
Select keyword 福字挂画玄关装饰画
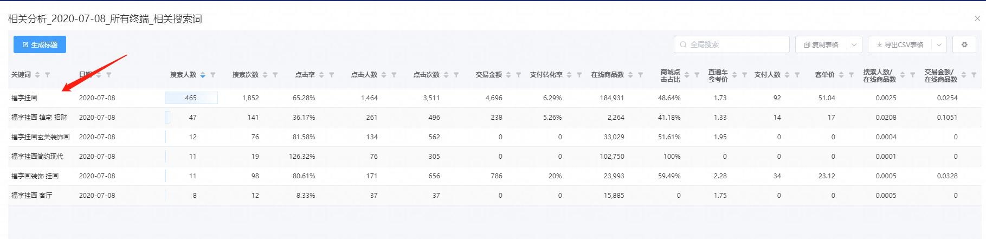(41, 137)
